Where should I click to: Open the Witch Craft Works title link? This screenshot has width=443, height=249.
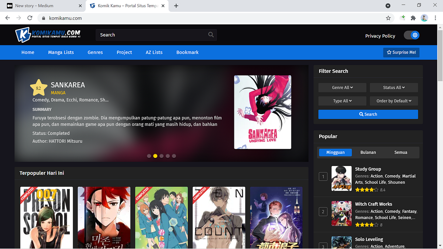point(374,204)
